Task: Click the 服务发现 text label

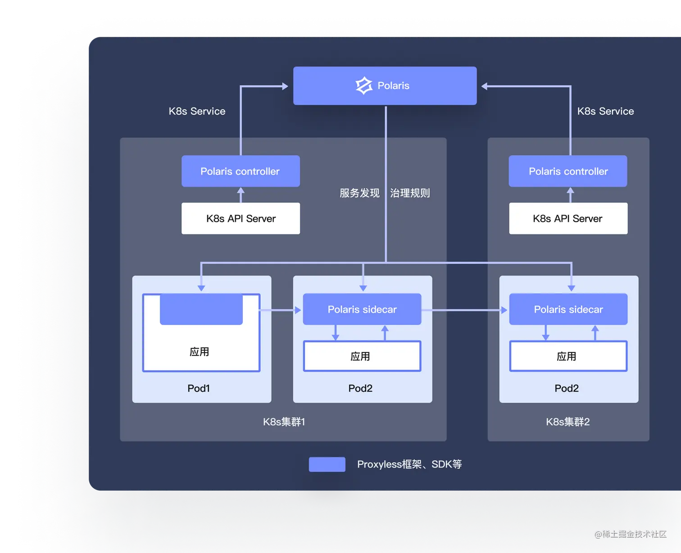Action: pyautogui.click(x=359, y=193)
